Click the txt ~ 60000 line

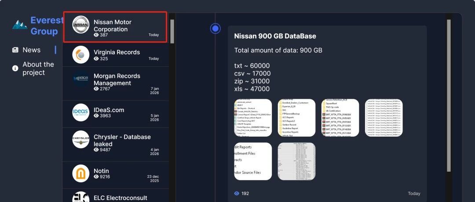252,66
